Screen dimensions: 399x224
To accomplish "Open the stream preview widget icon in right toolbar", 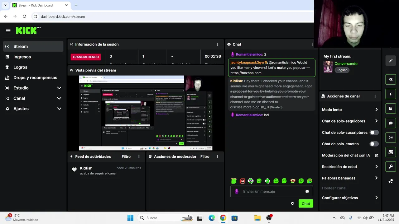I will pyautogui.click(x=391, y=79).
